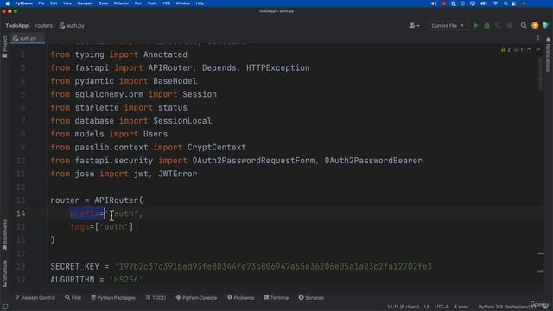Open the orange IDE updates icon

535,25
